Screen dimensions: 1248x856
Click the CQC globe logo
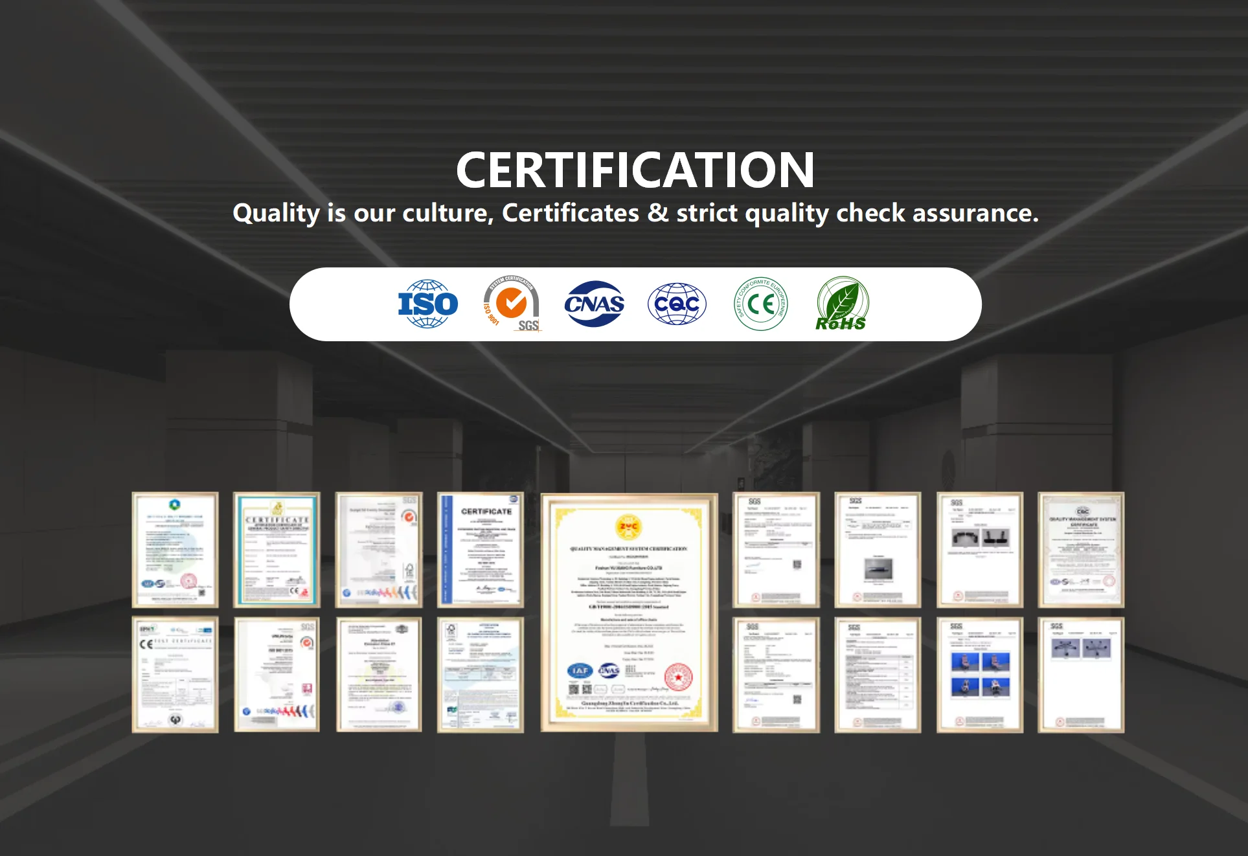[677, 304]
